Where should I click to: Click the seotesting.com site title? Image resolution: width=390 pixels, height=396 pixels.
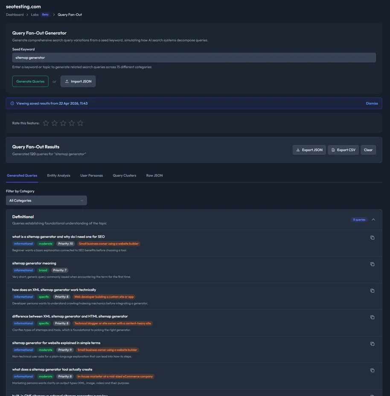tap(23, 6)
